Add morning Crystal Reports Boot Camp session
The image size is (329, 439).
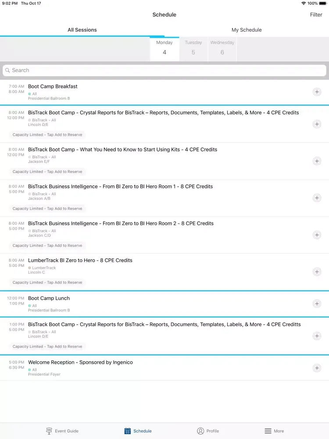317,124
